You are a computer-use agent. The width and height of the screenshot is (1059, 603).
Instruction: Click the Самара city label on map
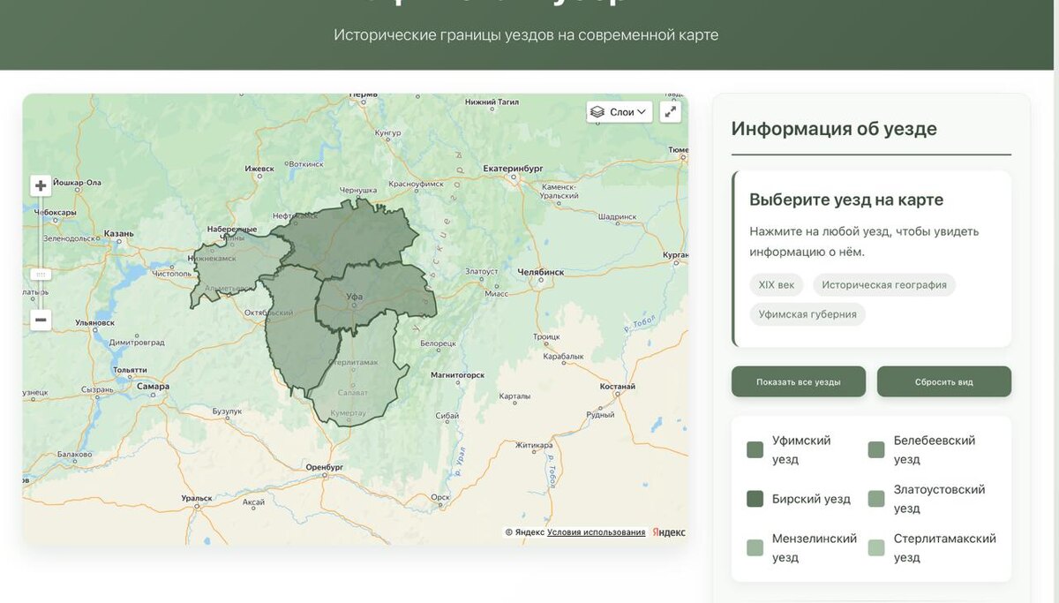coord(153,387)
